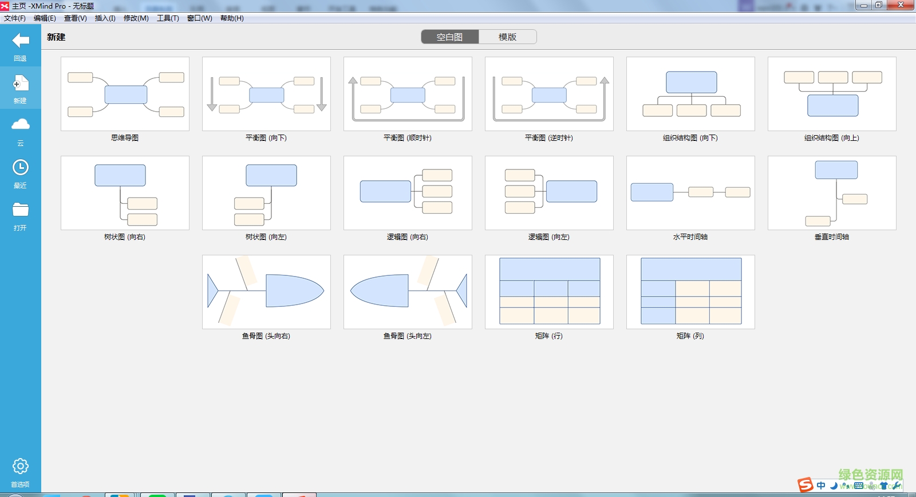Pick the 平衡图 (顺时针) template thumbnail

[408, 94]
